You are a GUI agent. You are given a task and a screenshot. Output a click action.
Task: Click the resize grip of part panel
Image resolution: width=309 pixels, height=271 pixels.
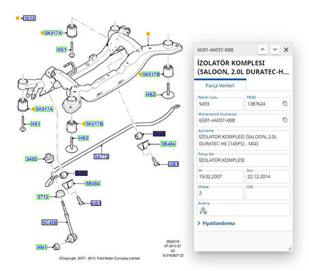click(290, 248)
